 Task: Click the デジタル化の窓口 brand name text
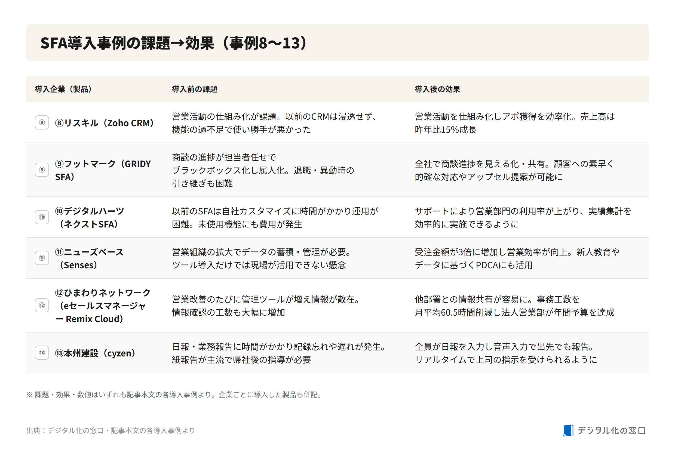click(x=612, y=430)
